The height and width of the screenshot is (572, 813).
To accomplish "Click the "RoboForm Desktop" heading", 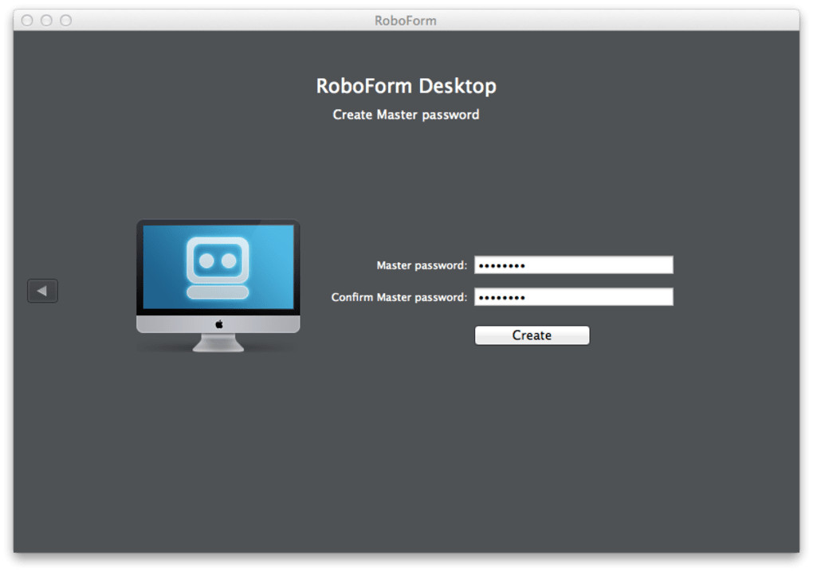I will (406, 86).
